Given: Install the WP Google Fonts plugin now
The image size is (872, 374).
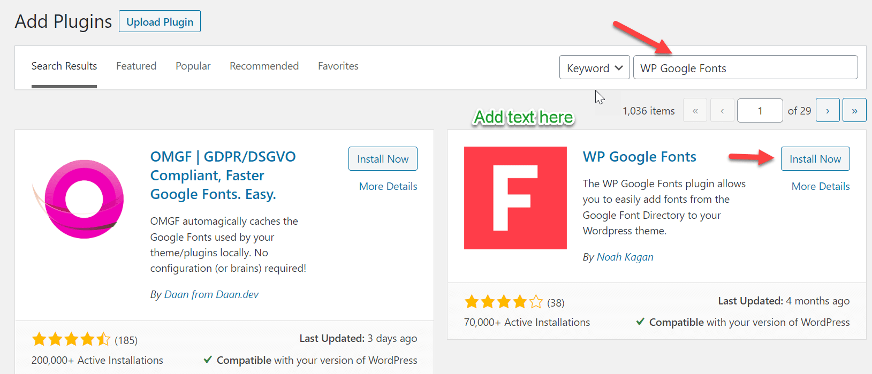Looking at the screenshot, I should pyautogui.click(x=815, y=159).
